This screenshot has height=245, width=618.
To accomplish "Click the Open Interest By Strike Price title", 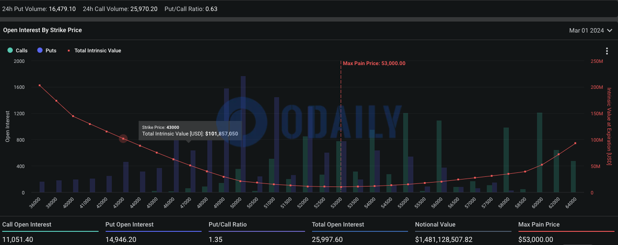I will tap(42, 30).
